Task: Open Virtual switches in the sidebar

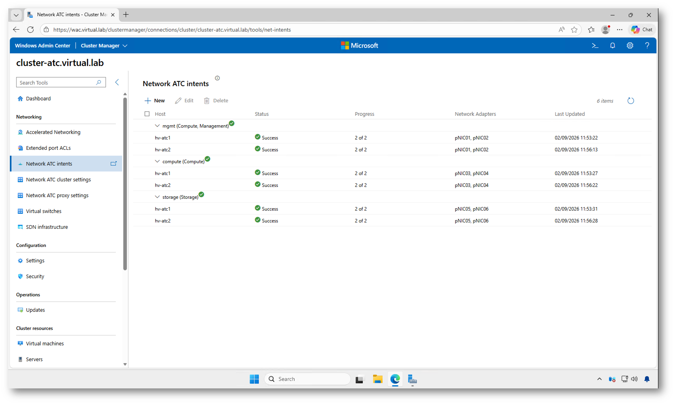Action: pos(43,211)
